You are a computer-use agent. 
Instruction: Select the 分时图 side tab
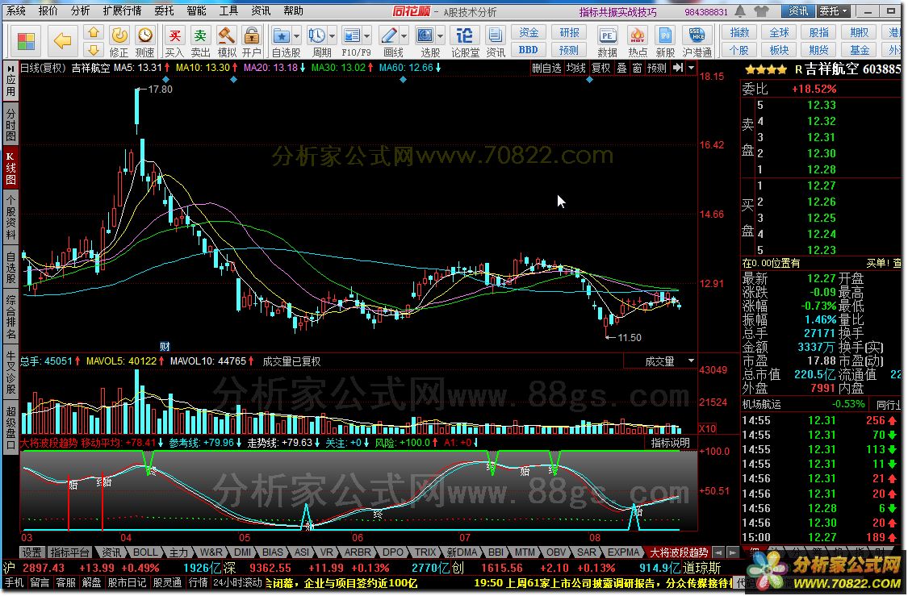tap(10, 124)
